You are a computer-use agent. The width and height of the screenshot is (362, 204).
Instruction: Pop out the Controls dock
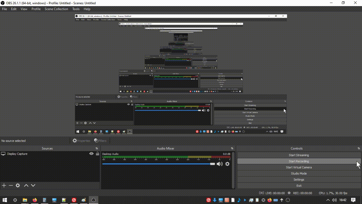tap(359, 148)
